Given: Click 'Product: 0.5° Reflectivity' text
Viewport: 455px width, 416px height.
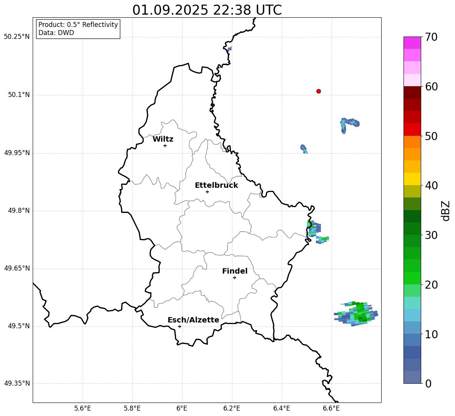Looking at the screenshot, I should (x=78, y=25).
